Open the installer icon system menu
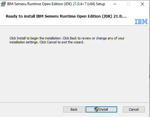This screenshot has width=150, height=117. click(3, 4)
